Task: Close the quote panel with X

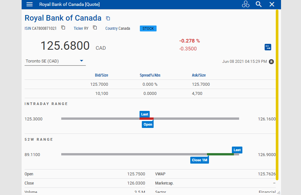Action: click(x=272, y=4)
